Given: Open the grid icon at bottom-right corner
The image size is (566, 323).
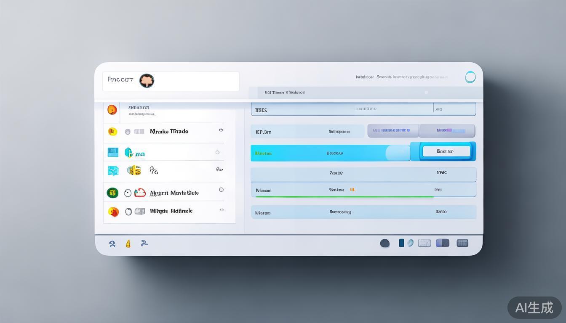Looking at the screenshot, I should [462, 243].
